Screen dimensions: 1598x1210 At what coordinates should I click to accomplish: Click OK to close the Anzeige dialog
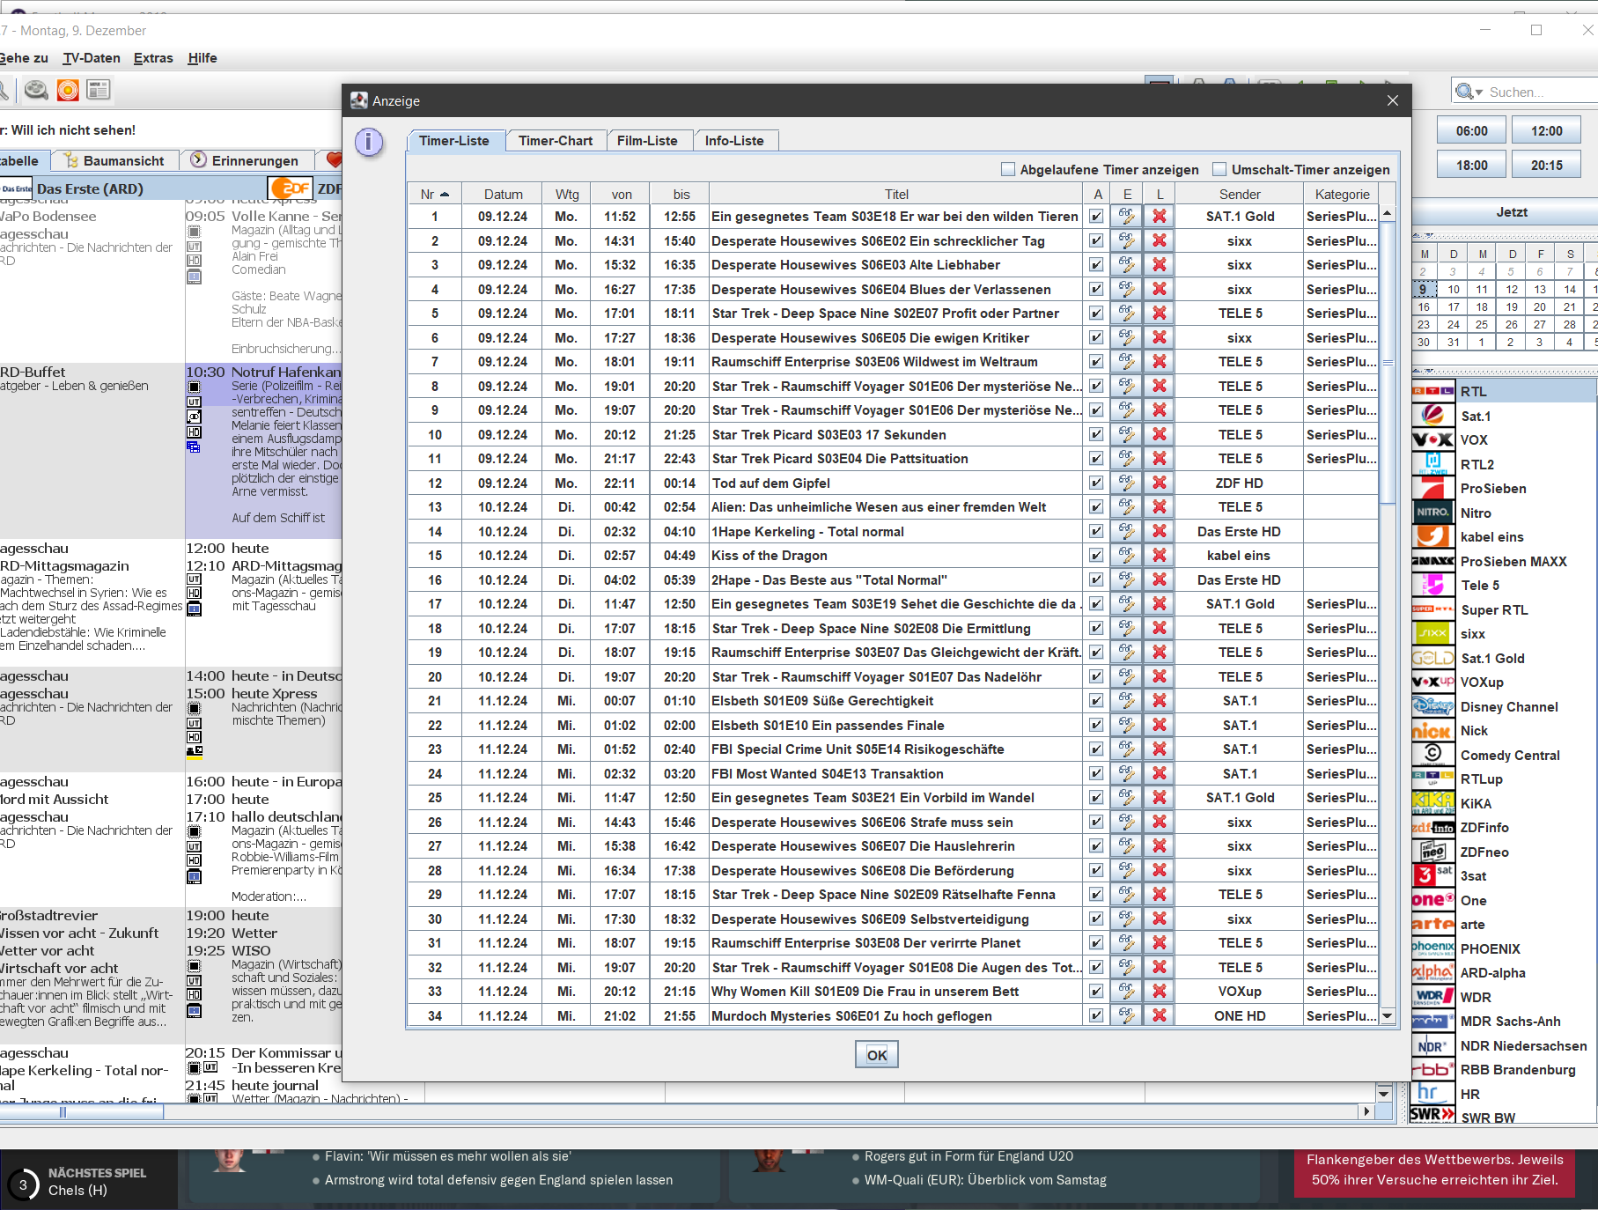(x=877, y=1055)
